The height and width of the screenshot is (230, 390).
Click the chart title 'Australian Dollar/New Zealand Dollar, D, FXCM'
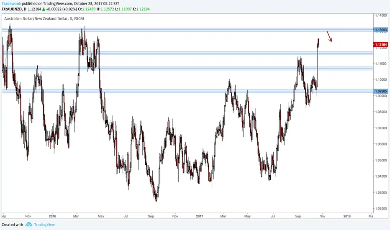tap(44, 19)
